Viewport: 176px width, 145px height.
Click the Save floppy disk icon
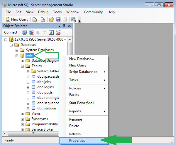pos(58,19)
